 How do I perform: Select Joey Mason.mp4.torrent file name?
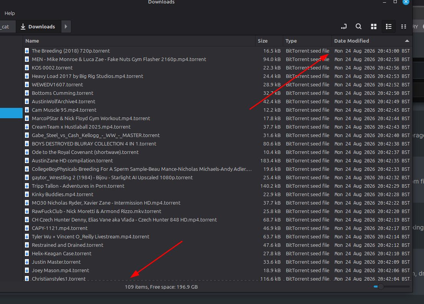61,270
